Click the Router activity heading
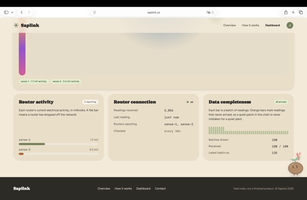Viewport: 307px width, 200px height. (36, 102)
